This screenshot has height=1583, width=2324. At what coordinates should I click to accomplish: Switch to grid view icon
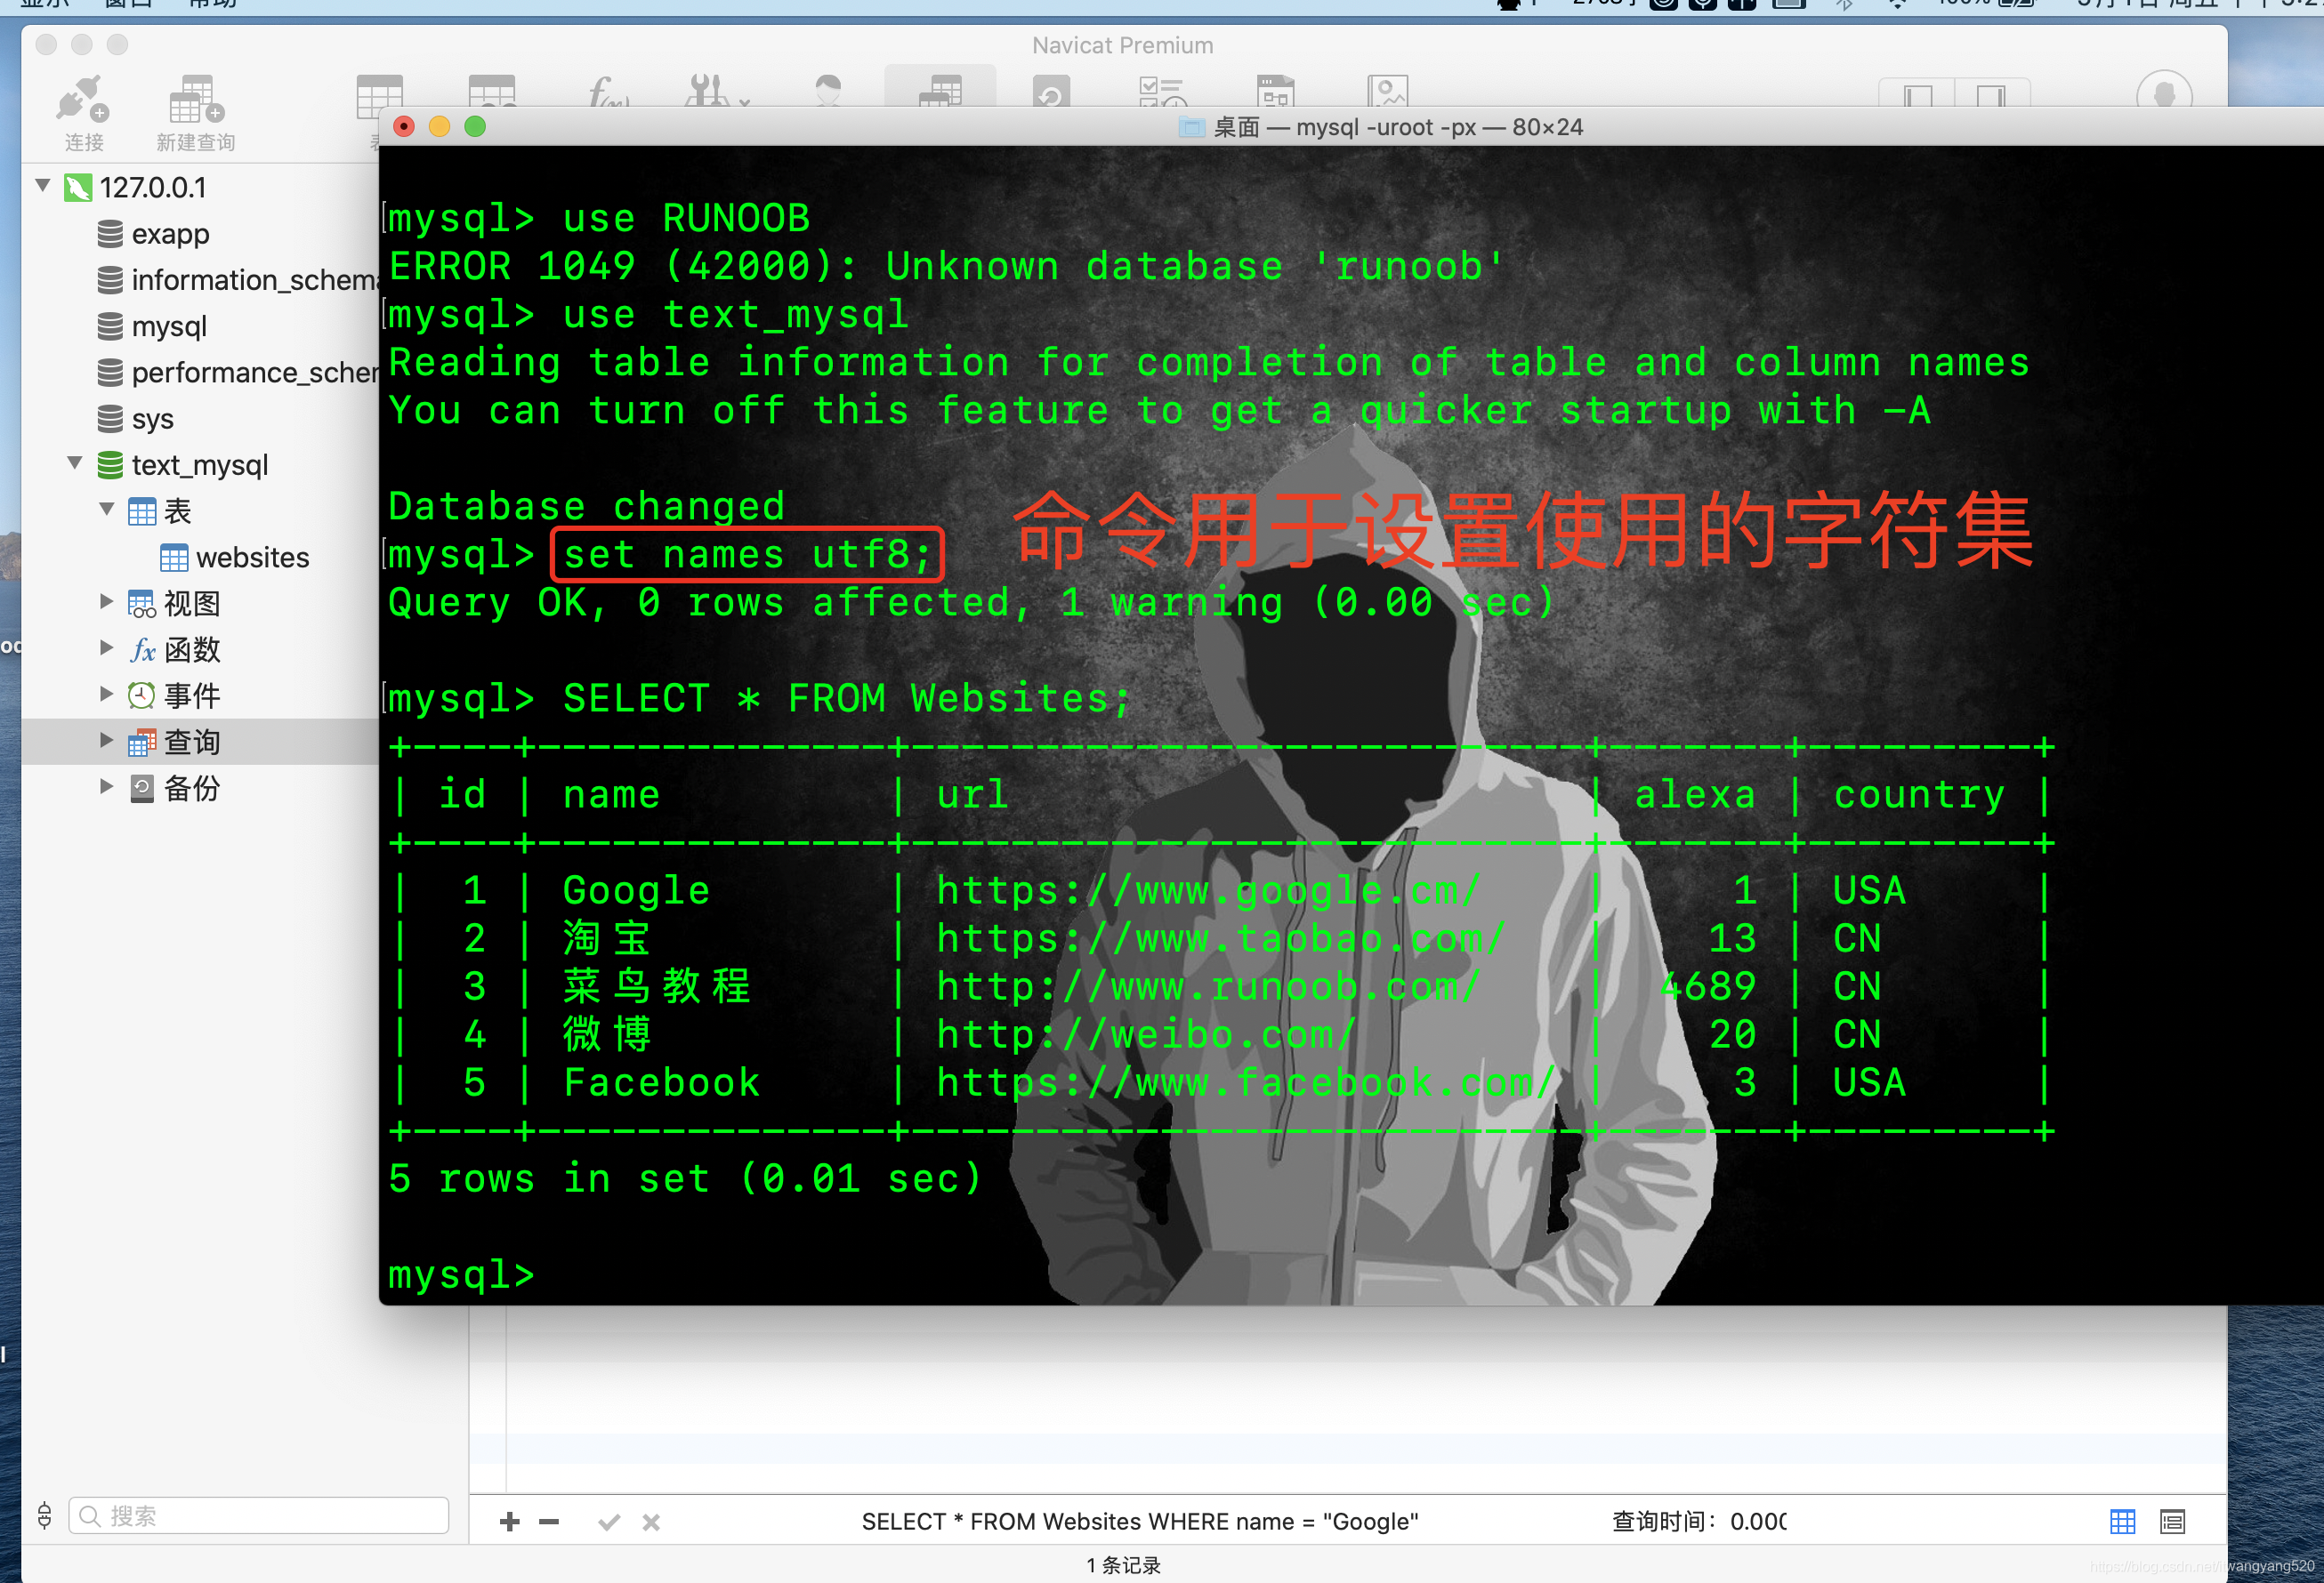[2122, 1521]
